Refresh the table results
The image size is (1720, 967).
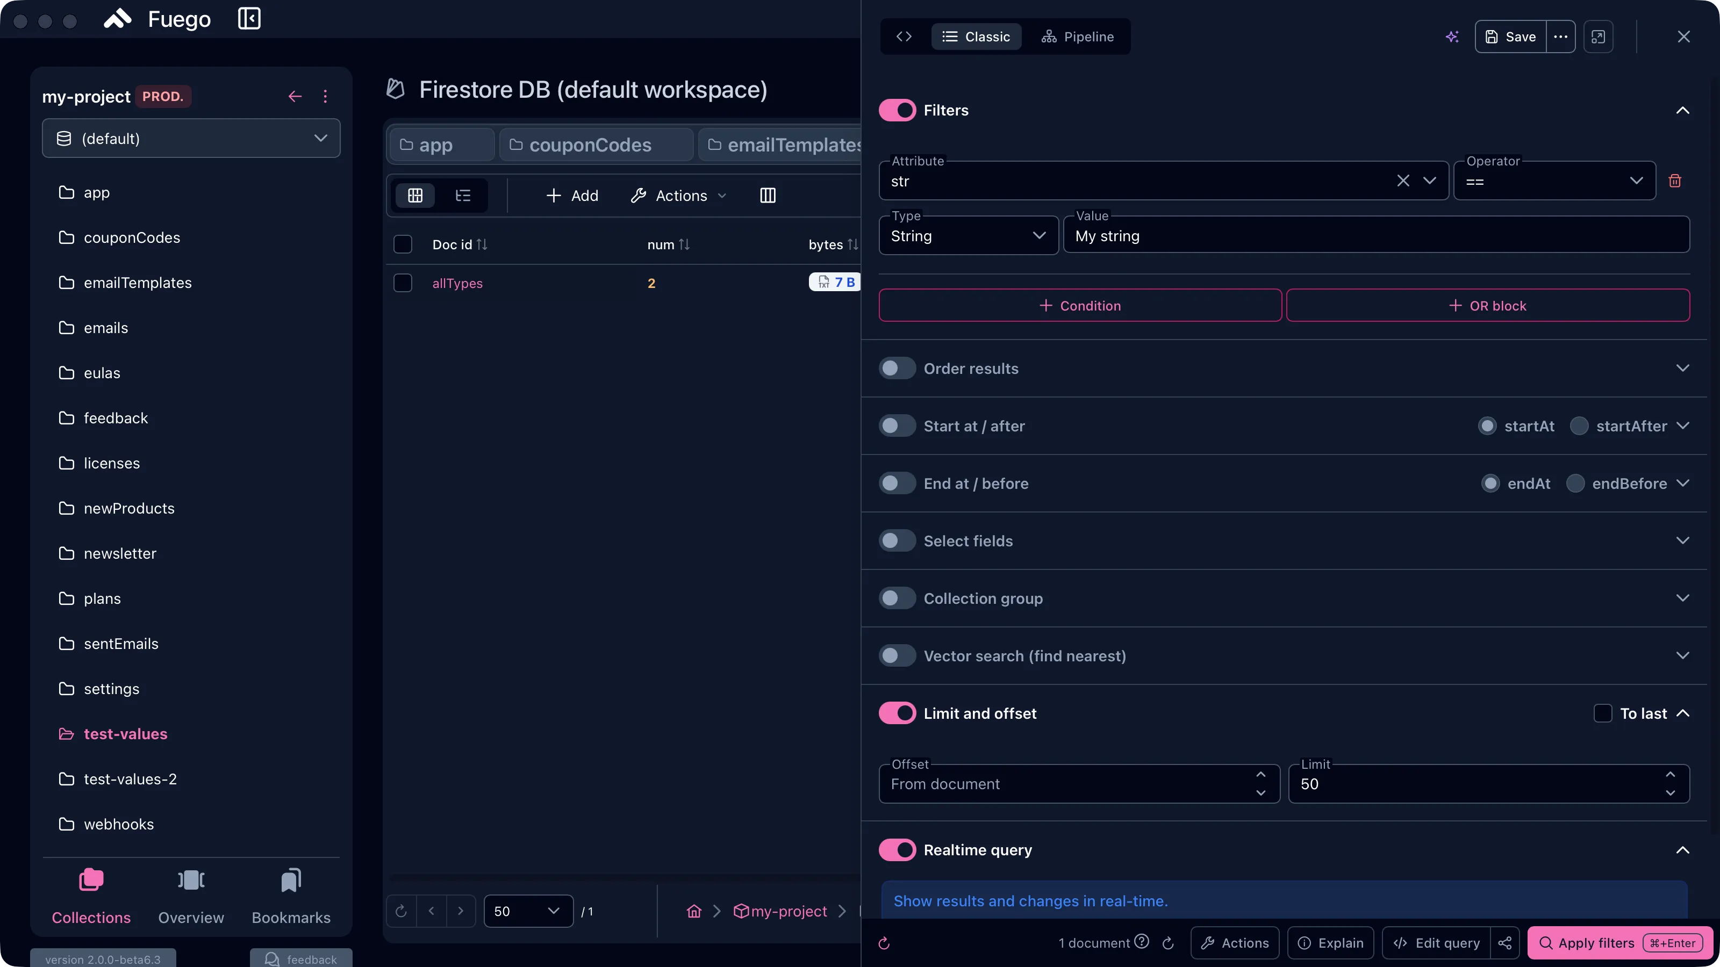click(402, 911)
